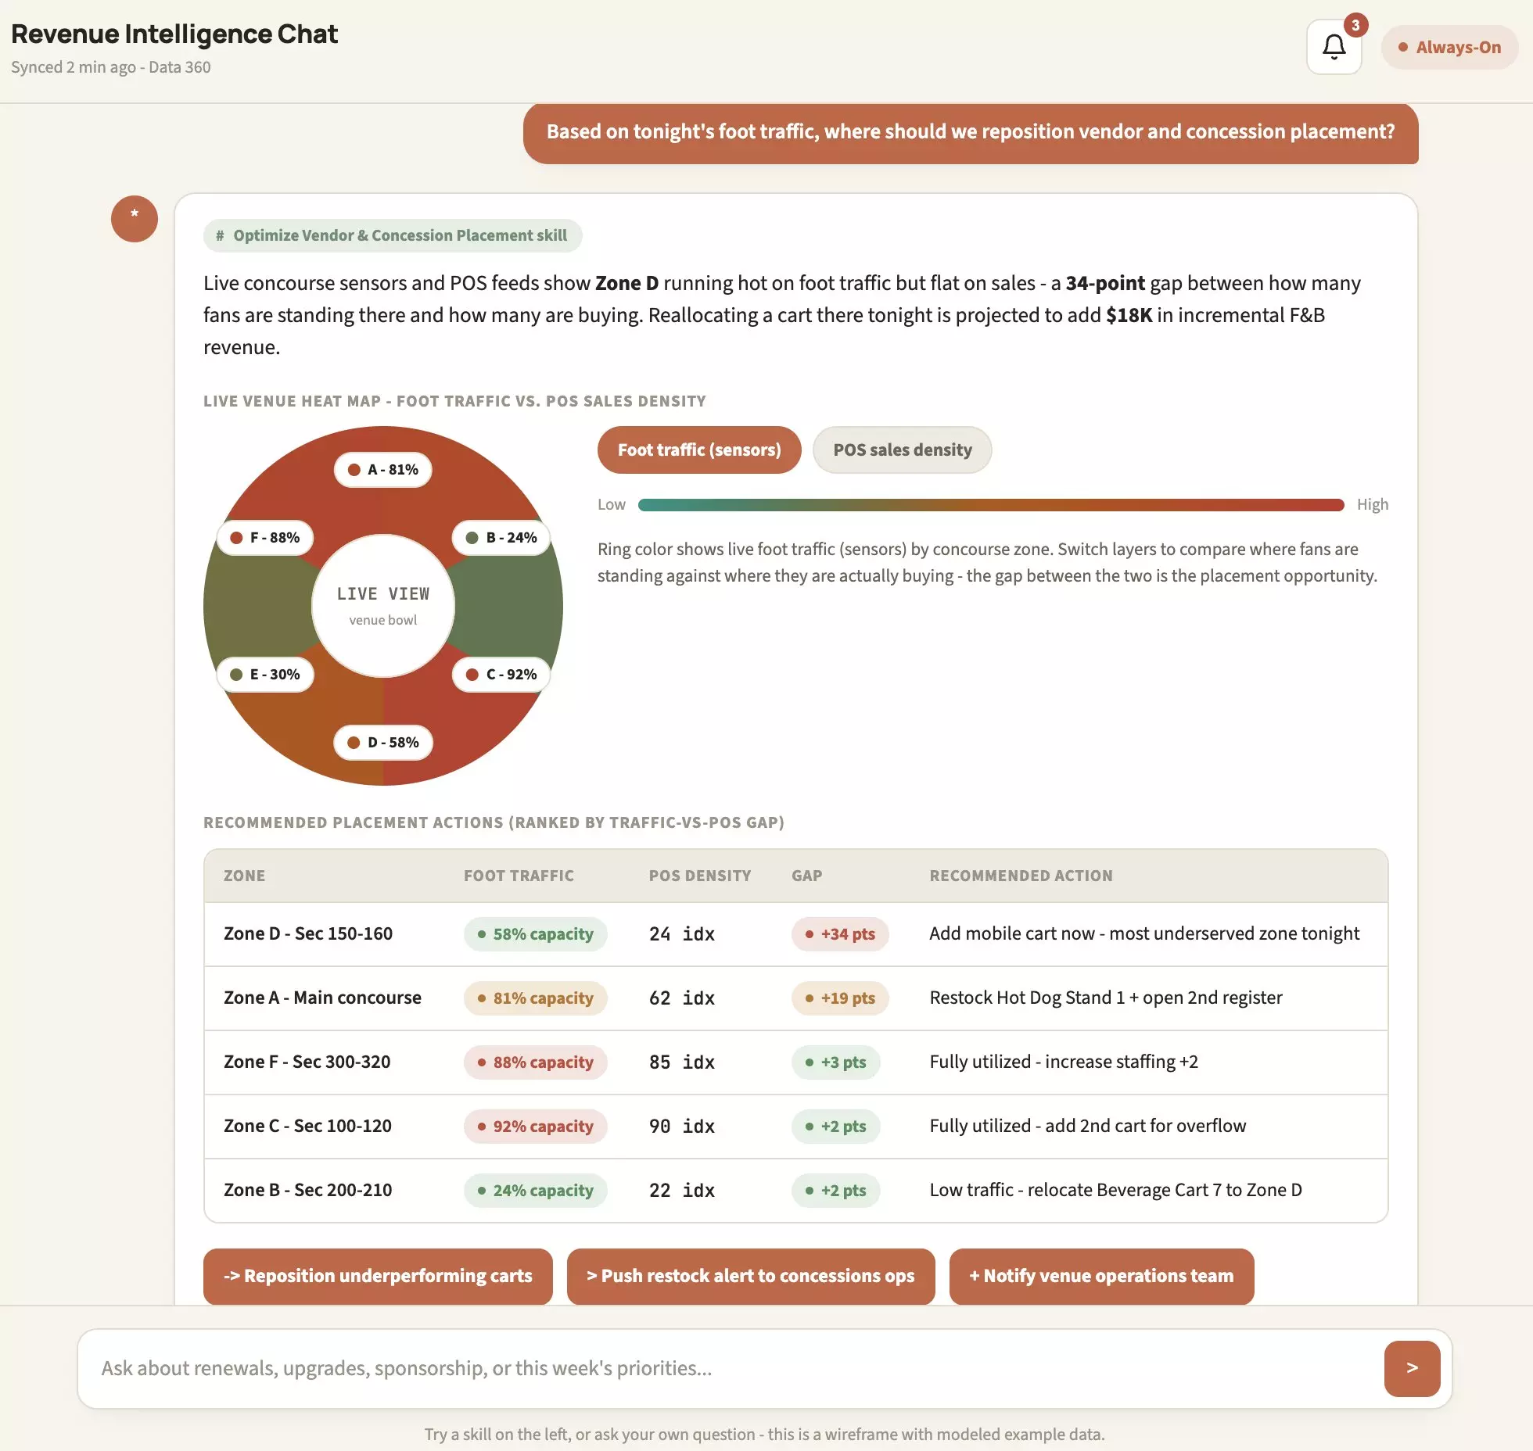Select zone C - 92% marker
Image resolution: width=1533 pixels, height=1451 pixels.
[x=501, y=675]
